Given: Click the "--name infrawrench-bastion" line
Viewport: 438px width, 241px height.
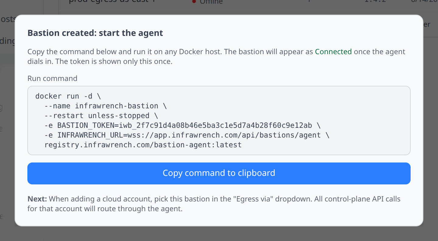Looking at the screenshot, I should pos(106,106).
